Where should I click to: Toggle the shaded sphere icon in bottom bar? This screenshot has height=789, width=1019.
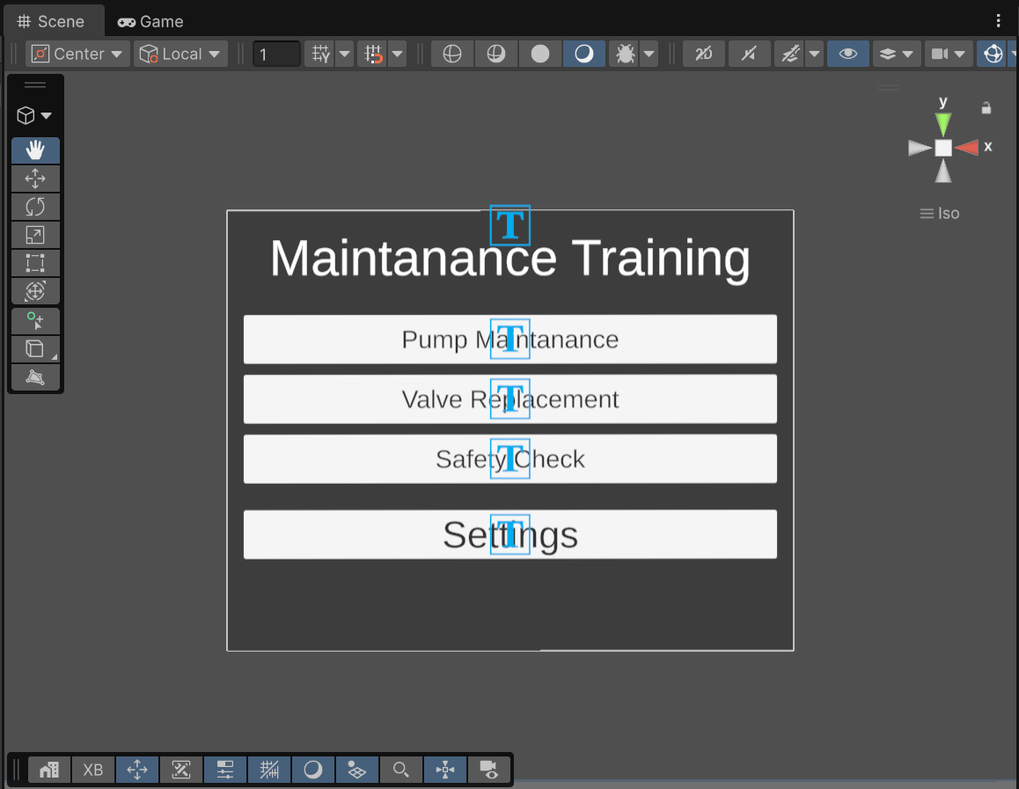click(313, 770)
